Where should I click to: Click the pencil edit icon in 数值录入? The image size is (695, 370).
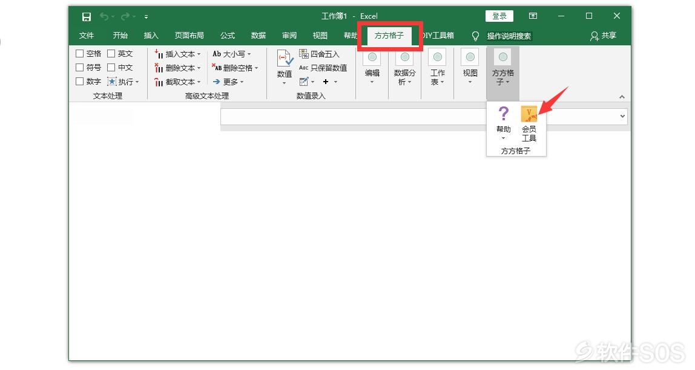click(x=304, y=82)
